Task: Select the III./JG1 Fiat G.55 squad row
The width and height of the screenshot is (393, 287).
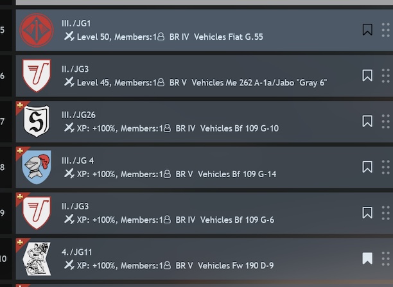Action: click(204, 30)
